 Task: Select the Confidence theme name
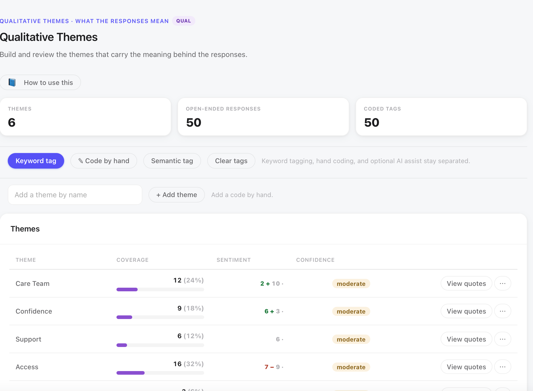[x=34, y=311]
